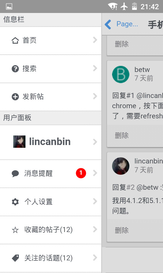Screen dimensions: 163x273
Task: Open 个人设置 menu item
Action: coord(51,202)
